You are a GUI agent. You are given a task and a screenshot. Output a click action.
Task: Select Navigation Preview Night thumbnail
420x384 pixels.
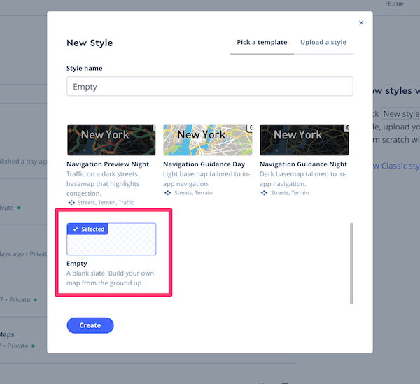tap(111, 140)
